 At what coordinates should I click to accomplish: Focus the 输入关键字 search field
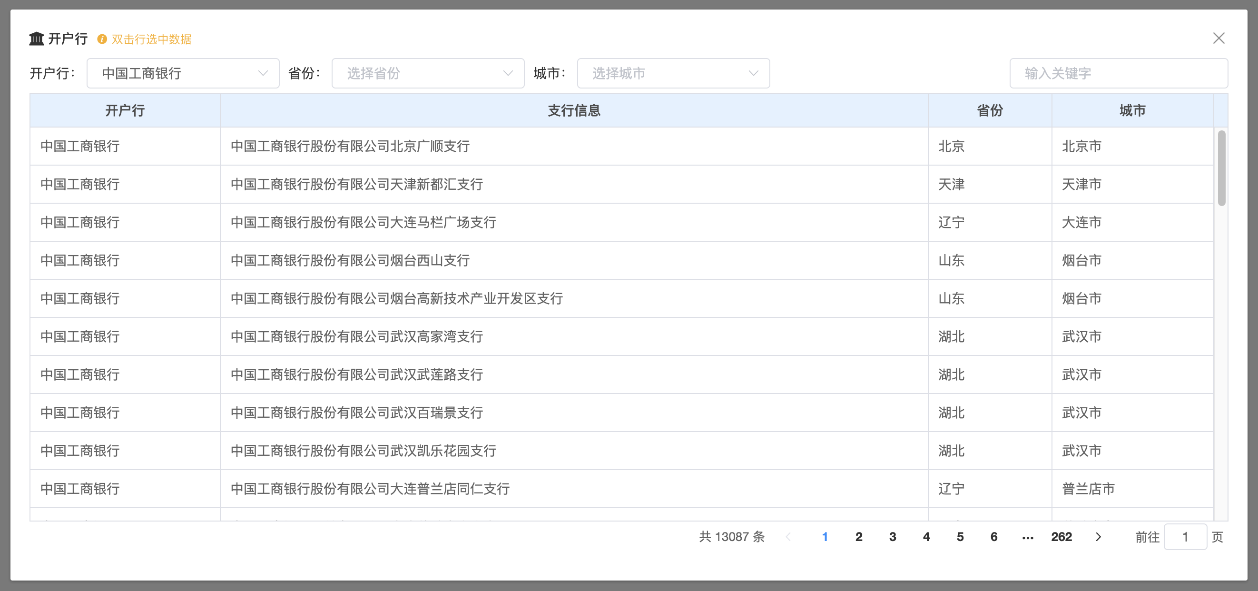[1118, 73]
